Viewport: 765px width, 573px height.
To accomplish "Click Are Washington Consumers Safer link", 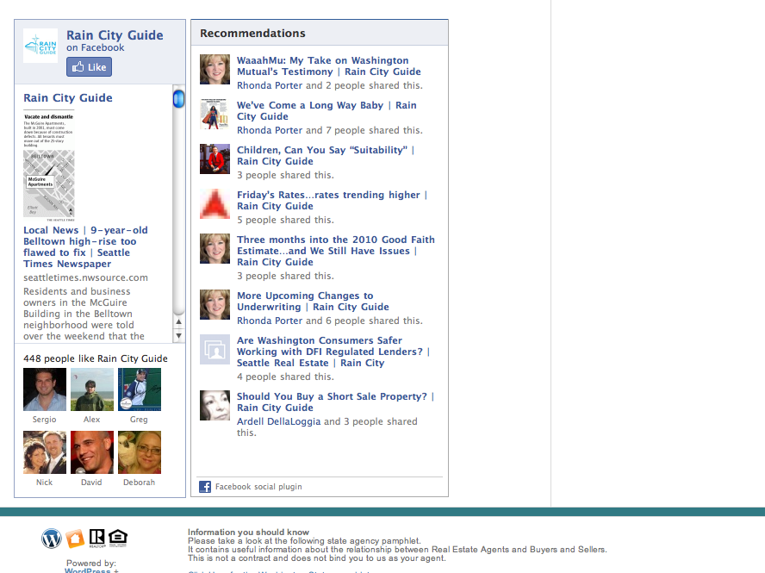I will pyautogui.click(x=333, y=352).
